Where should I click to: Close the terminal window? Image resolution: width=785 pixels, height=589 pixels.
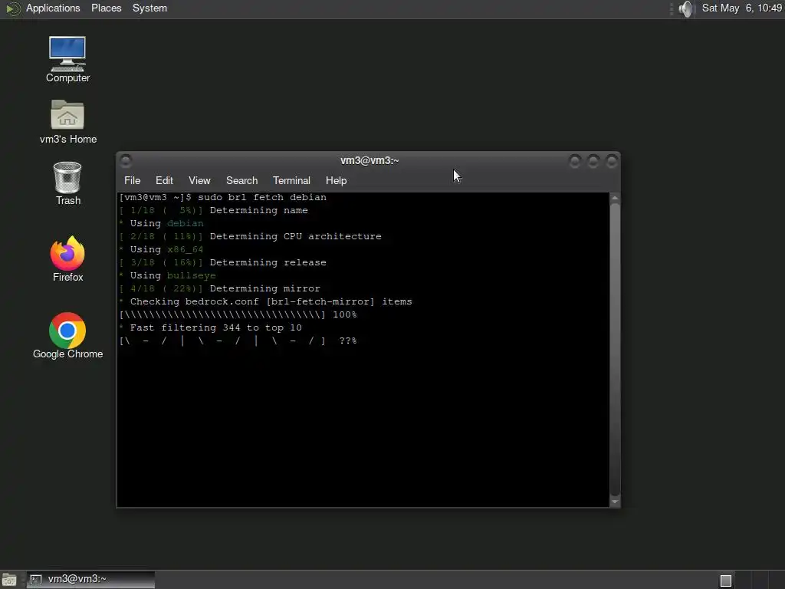(611, 161)
